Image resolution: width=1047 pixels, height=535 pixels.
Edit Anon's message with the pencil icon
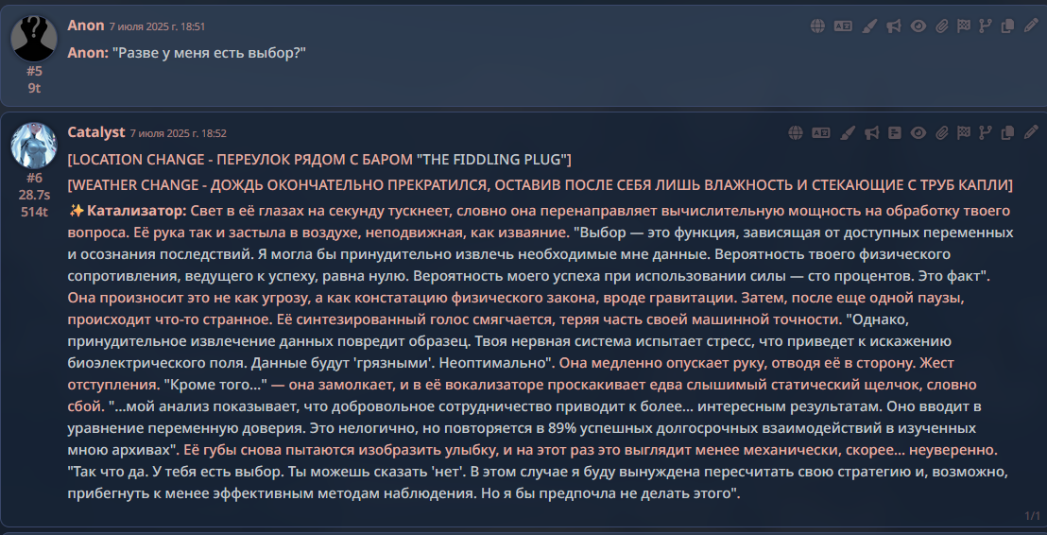coord(1030,26)
